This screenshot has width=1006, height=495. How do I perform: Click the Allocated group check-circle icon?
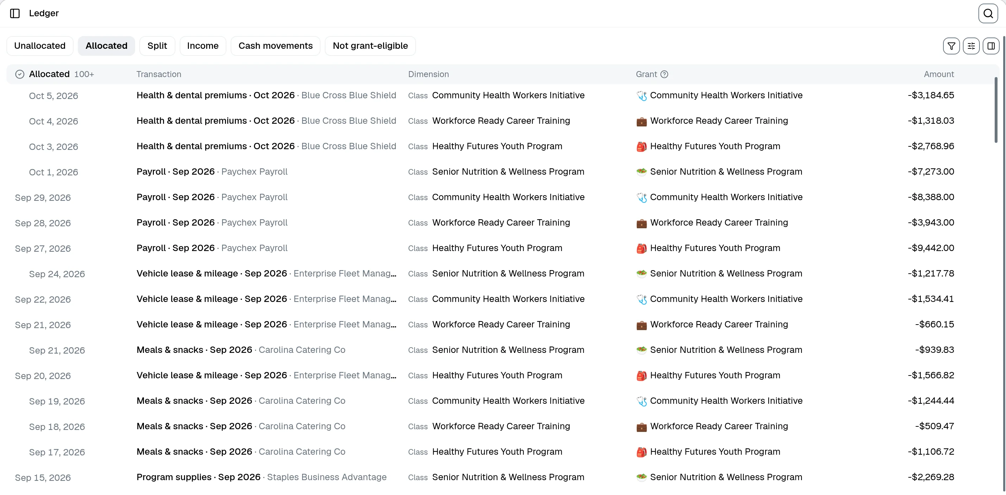click(x=19, y=74)
